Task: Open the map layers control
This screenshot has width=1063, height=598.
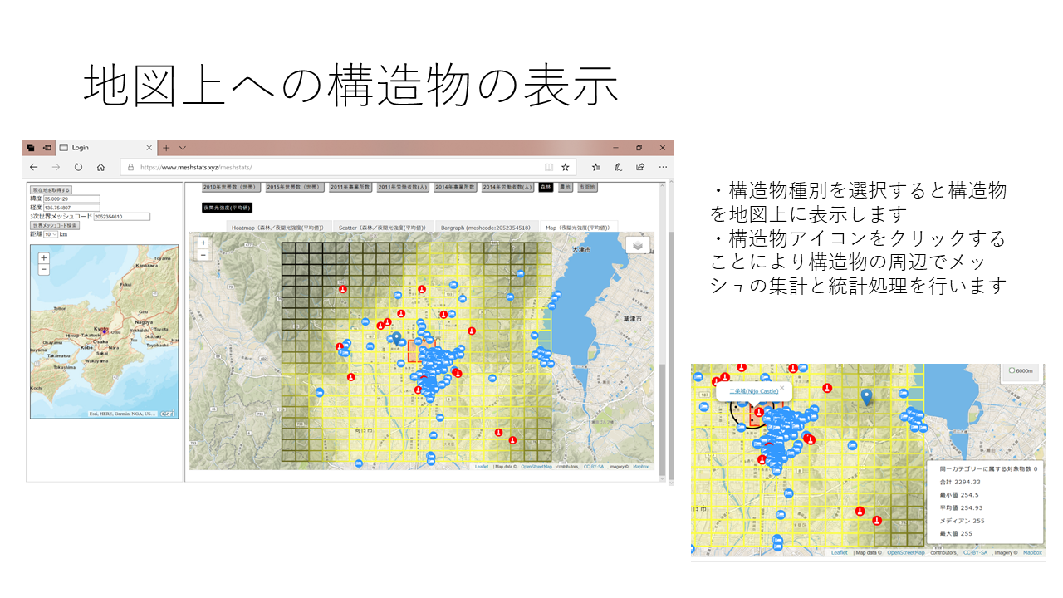Action: click(638, 246)
